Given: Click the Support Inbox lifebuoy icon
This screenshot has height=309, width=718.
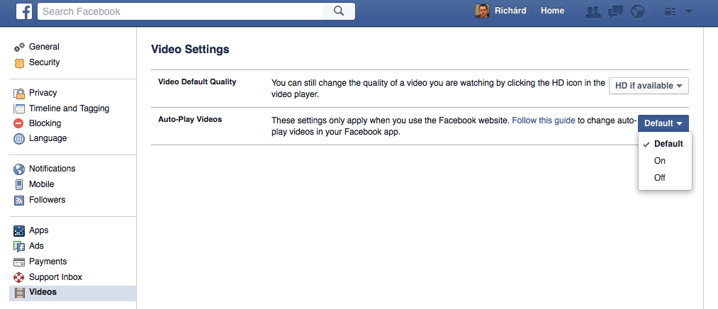Looking at the screenshot, I should 19,277.
